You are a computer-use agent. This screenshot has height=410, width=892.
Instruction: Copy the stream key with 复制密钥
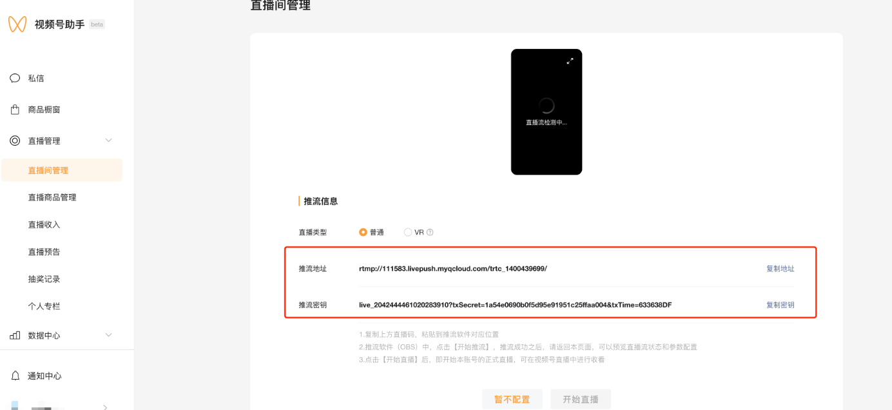click(780, 305)
